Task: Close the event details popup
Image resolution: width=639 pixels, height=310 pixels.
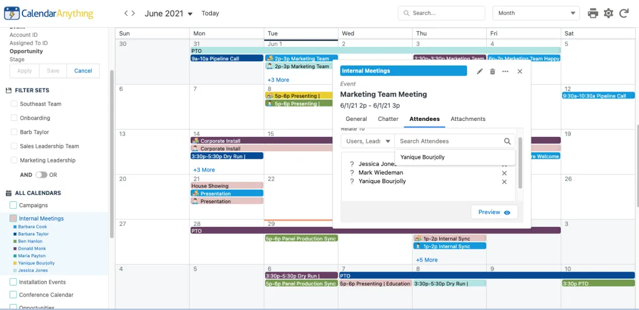Action: point(520,71)
